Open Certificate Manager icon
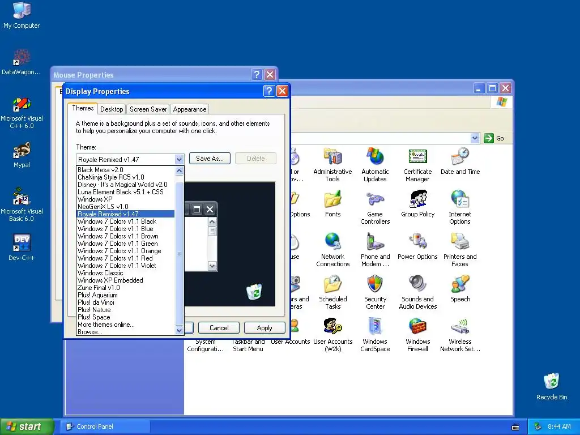 point(417,165)
